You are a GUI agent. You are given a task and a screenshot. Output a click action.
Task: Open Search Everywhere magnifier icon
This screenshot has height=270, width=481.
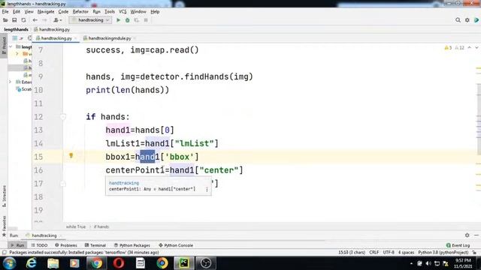[458, 20]
